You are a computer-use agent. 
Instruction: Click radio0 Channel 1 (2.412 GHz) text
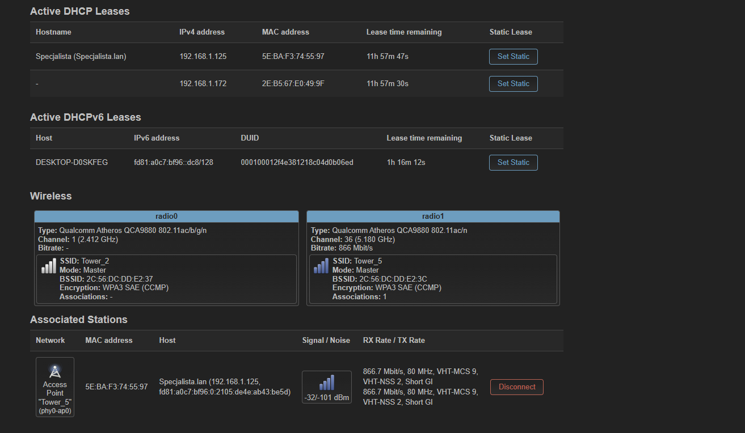pyautogui.click(x=78, y=240)
